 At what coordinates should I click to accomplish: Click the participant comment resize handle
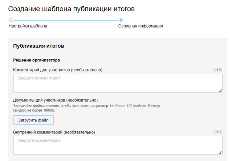tap(220, 90)
